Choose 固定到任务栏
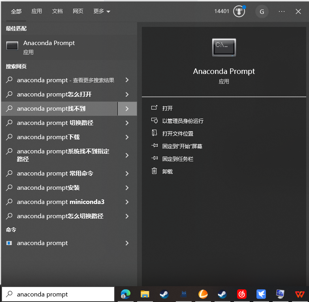 [177, 159]
